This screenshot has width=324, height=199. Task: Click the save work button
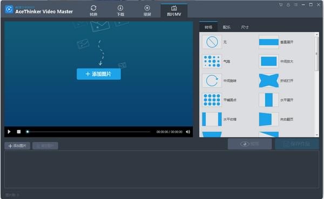296,144
